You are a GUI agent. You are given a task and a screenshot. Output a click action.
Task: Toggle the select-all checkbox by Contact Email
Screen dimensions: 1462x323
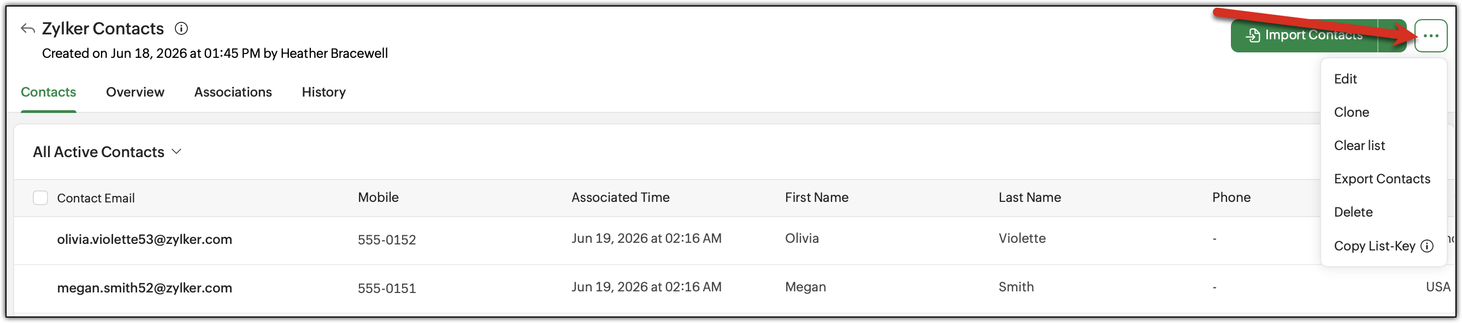click(x=40, y=198)
